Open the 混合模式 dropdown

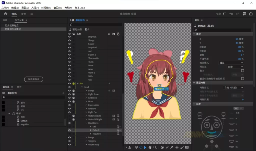click(x=231, y=63)
